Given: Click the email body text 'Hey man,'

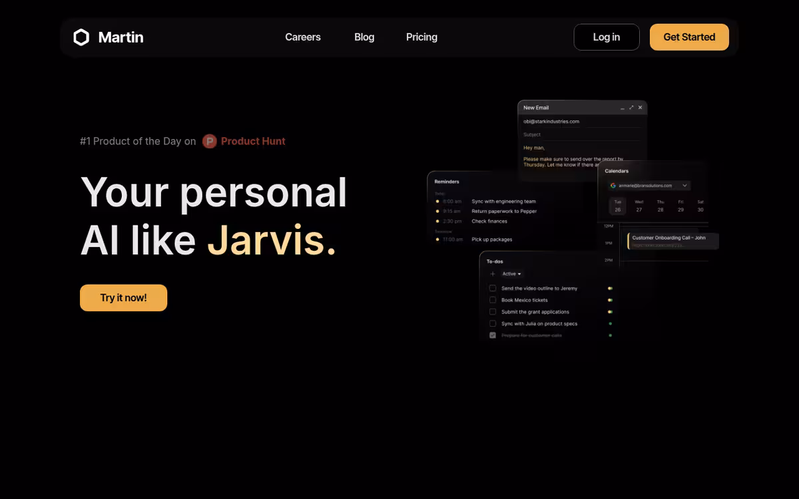Looking at the screenshot, I should tap(534, 148).
